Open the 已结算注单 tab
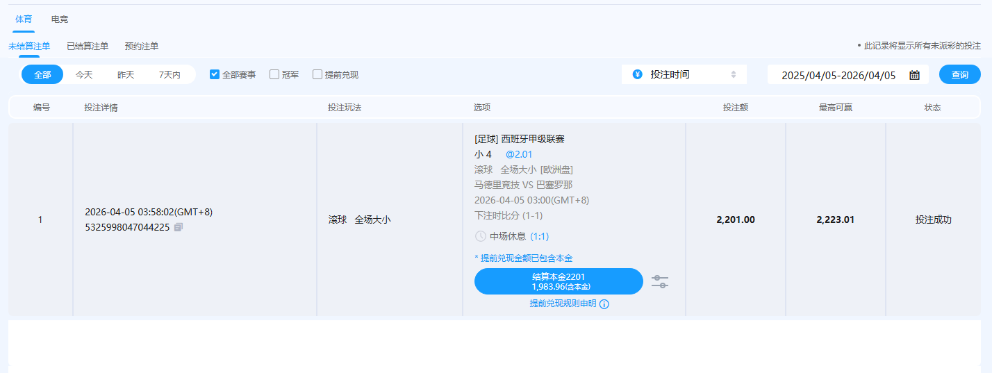 (88, 47)
